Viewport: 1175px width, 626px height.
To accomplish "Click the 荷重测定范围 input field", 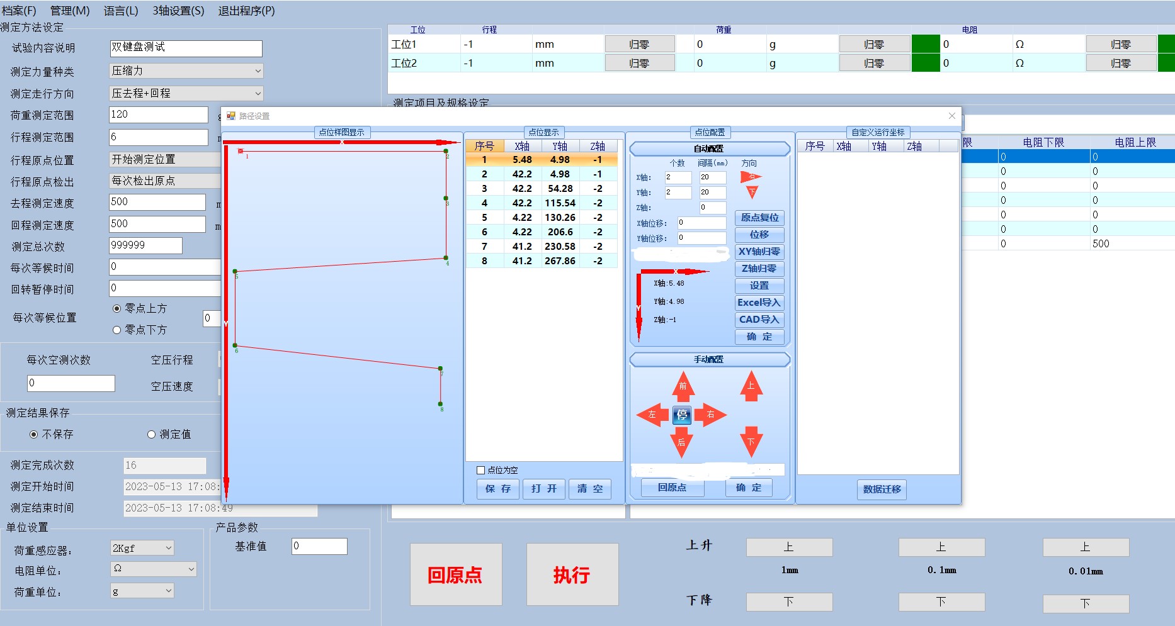I will point(159,115).
